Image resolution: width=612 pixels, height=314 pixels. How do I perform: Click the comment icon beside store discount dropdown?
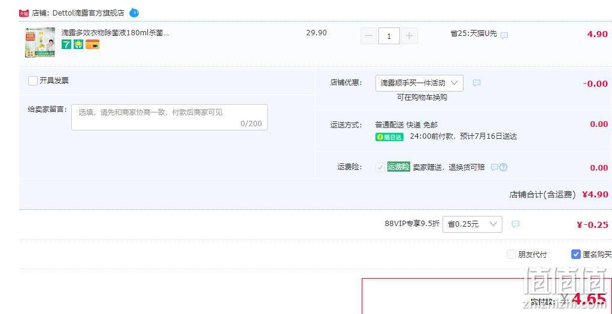pos(477,83)
